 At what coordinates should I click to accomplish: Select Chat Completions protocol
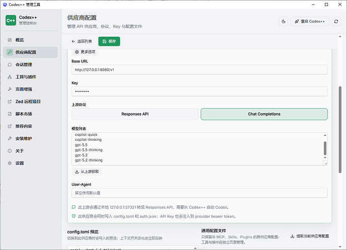pyautogui.click(x=264, y=114)
